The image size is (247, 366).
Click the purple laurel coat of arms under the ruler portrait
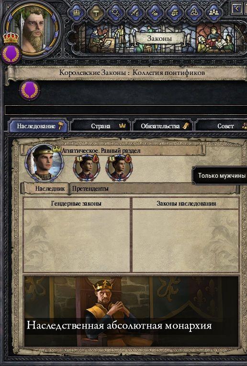[x=11, y=54]
